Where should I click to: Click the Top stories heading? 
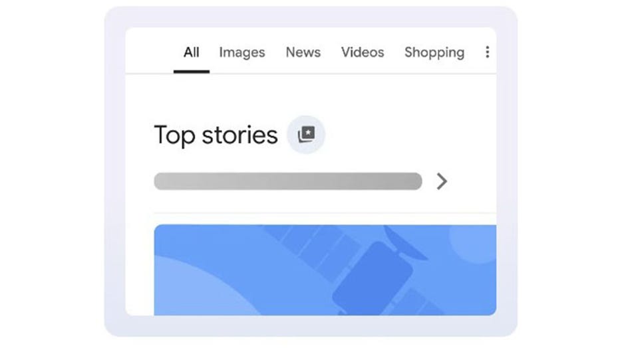216,135
